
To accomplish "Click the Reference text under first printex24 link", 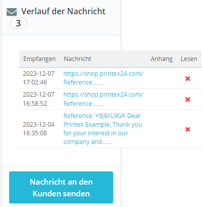I will pos(83,82).
